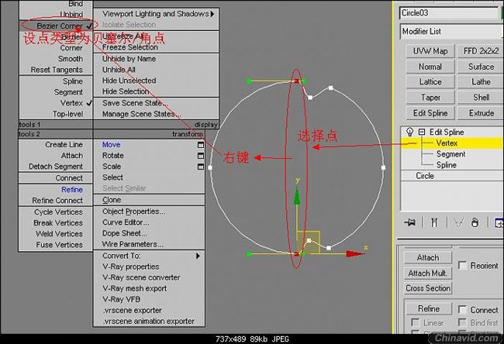Choose Freeze Selection in display menu
This screenshot has height=344, width=504.
(x=130, y=47)
